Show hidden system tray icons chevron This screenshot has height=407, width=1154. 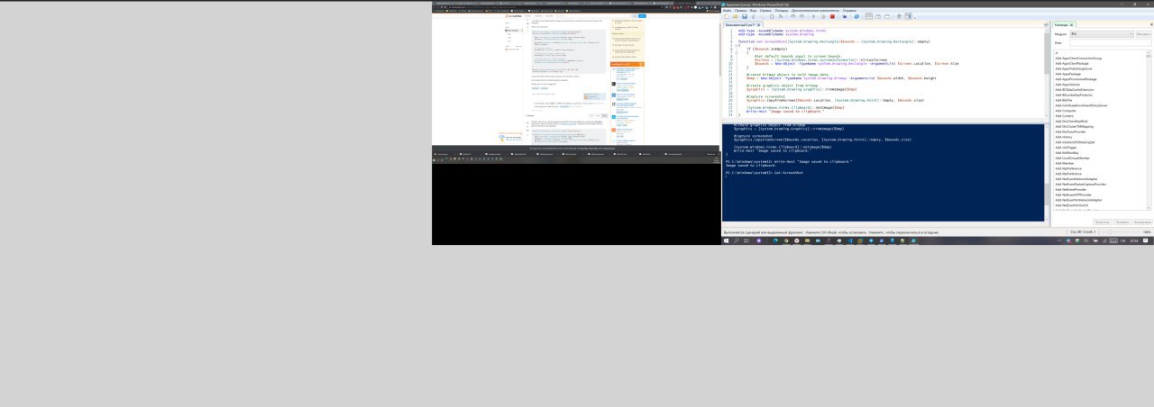pyautogui.click(x=1058, y=240)
